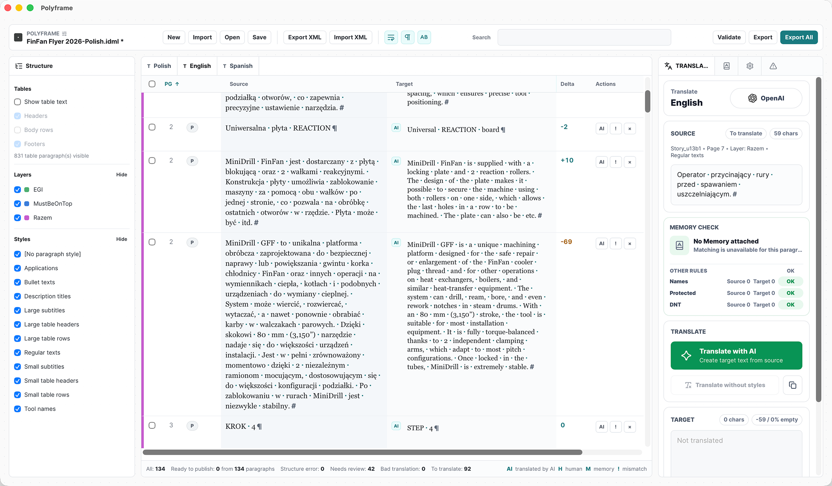Toggle the MustBeOnTop layer checkbox
This screenshot has height=486, width=832.
(17, 203)
